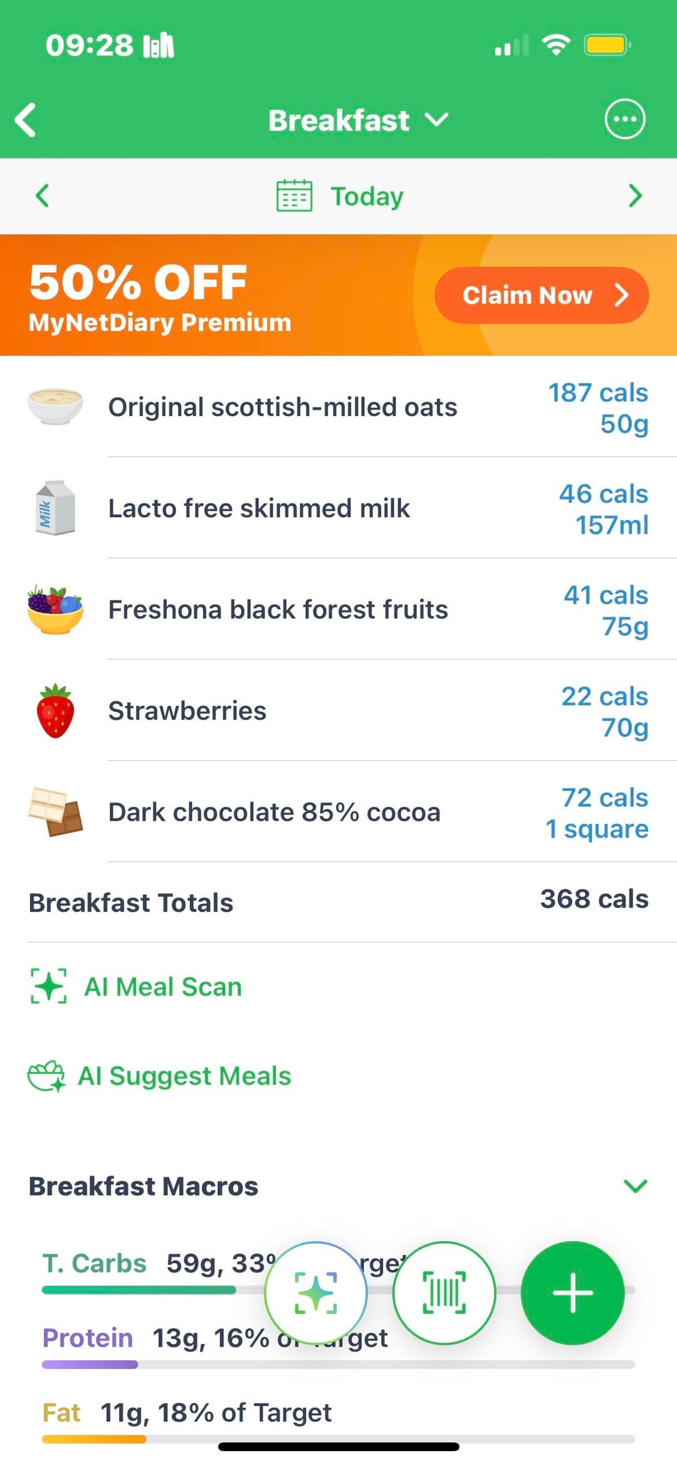This screenshot has width=677, height=1465.
Task: Tap the floating AI scan button
Action: coord(315,1293)
